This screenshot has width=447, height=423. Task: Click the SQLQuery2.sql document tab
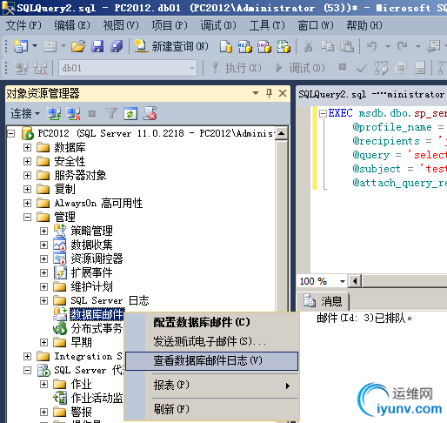tap(371, 94)
